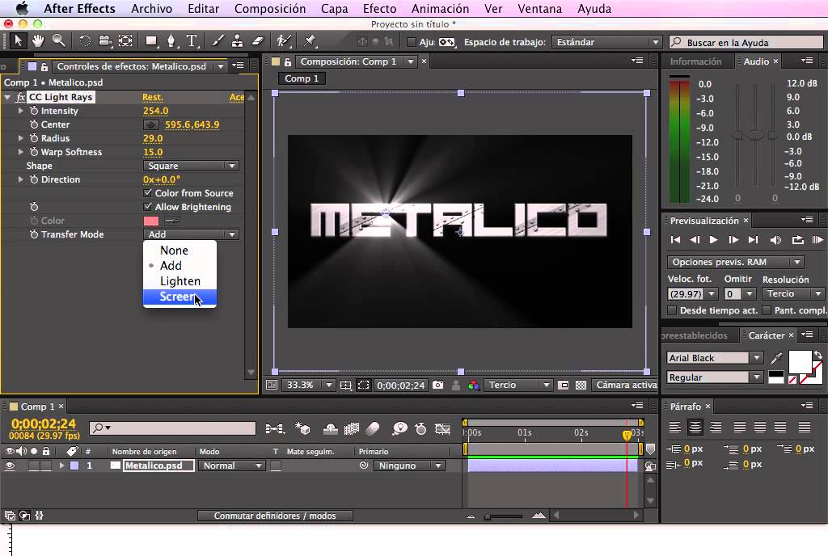Click the Buscar en la Ayuda field
This screenshot has width=828, height=556.
(x=746, y=42)
